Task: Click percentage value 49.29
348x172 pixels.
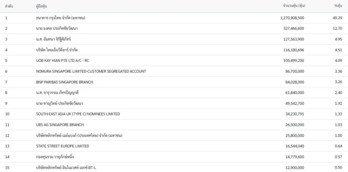Action: point(337,18)
